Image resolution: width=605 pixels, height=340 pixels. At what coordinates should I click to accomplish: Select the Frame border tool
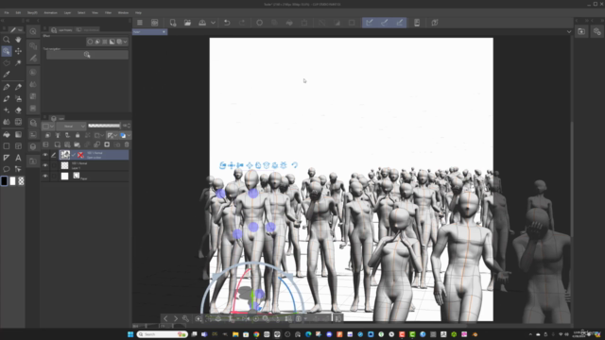click(x=18, y=146)
